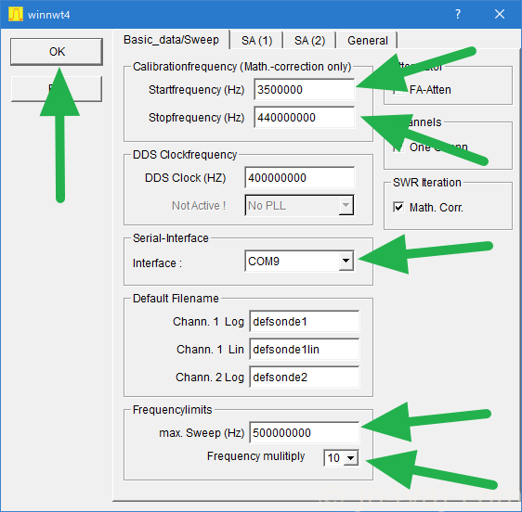
Task: Switch to the SA (1) tab
Action: 256,41
